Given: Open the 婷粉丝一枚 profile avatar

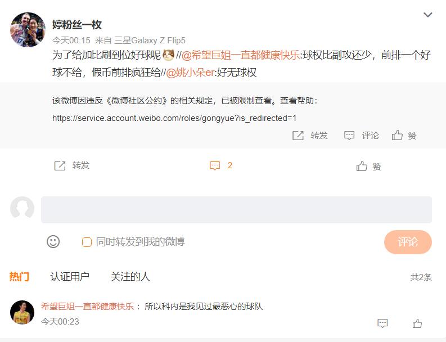Looking at the screenshot, I should (28, 29).
